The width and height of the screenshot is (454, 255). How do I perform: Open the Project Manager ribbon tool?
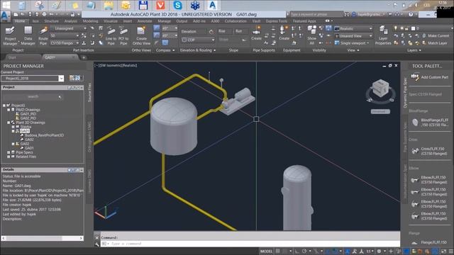click(x=10, y=35)
